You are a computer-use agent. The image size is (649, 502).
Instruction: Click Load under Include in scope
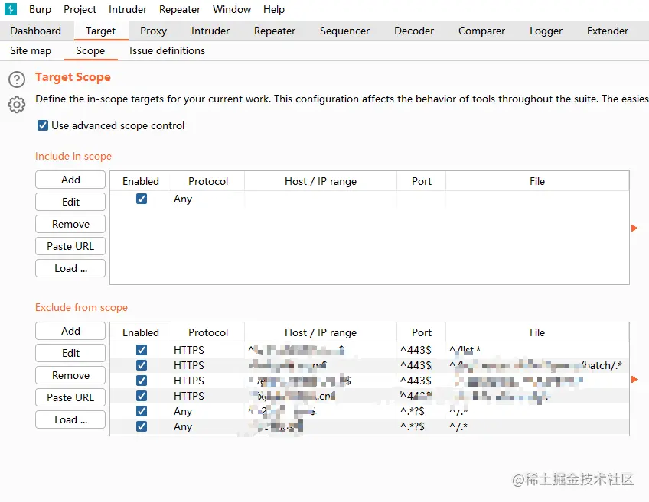(70, 268)
